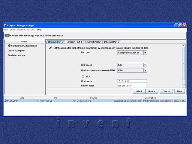Click the scroll down arrow of settings panel
The image size is (192, 144).
(183, 86)
